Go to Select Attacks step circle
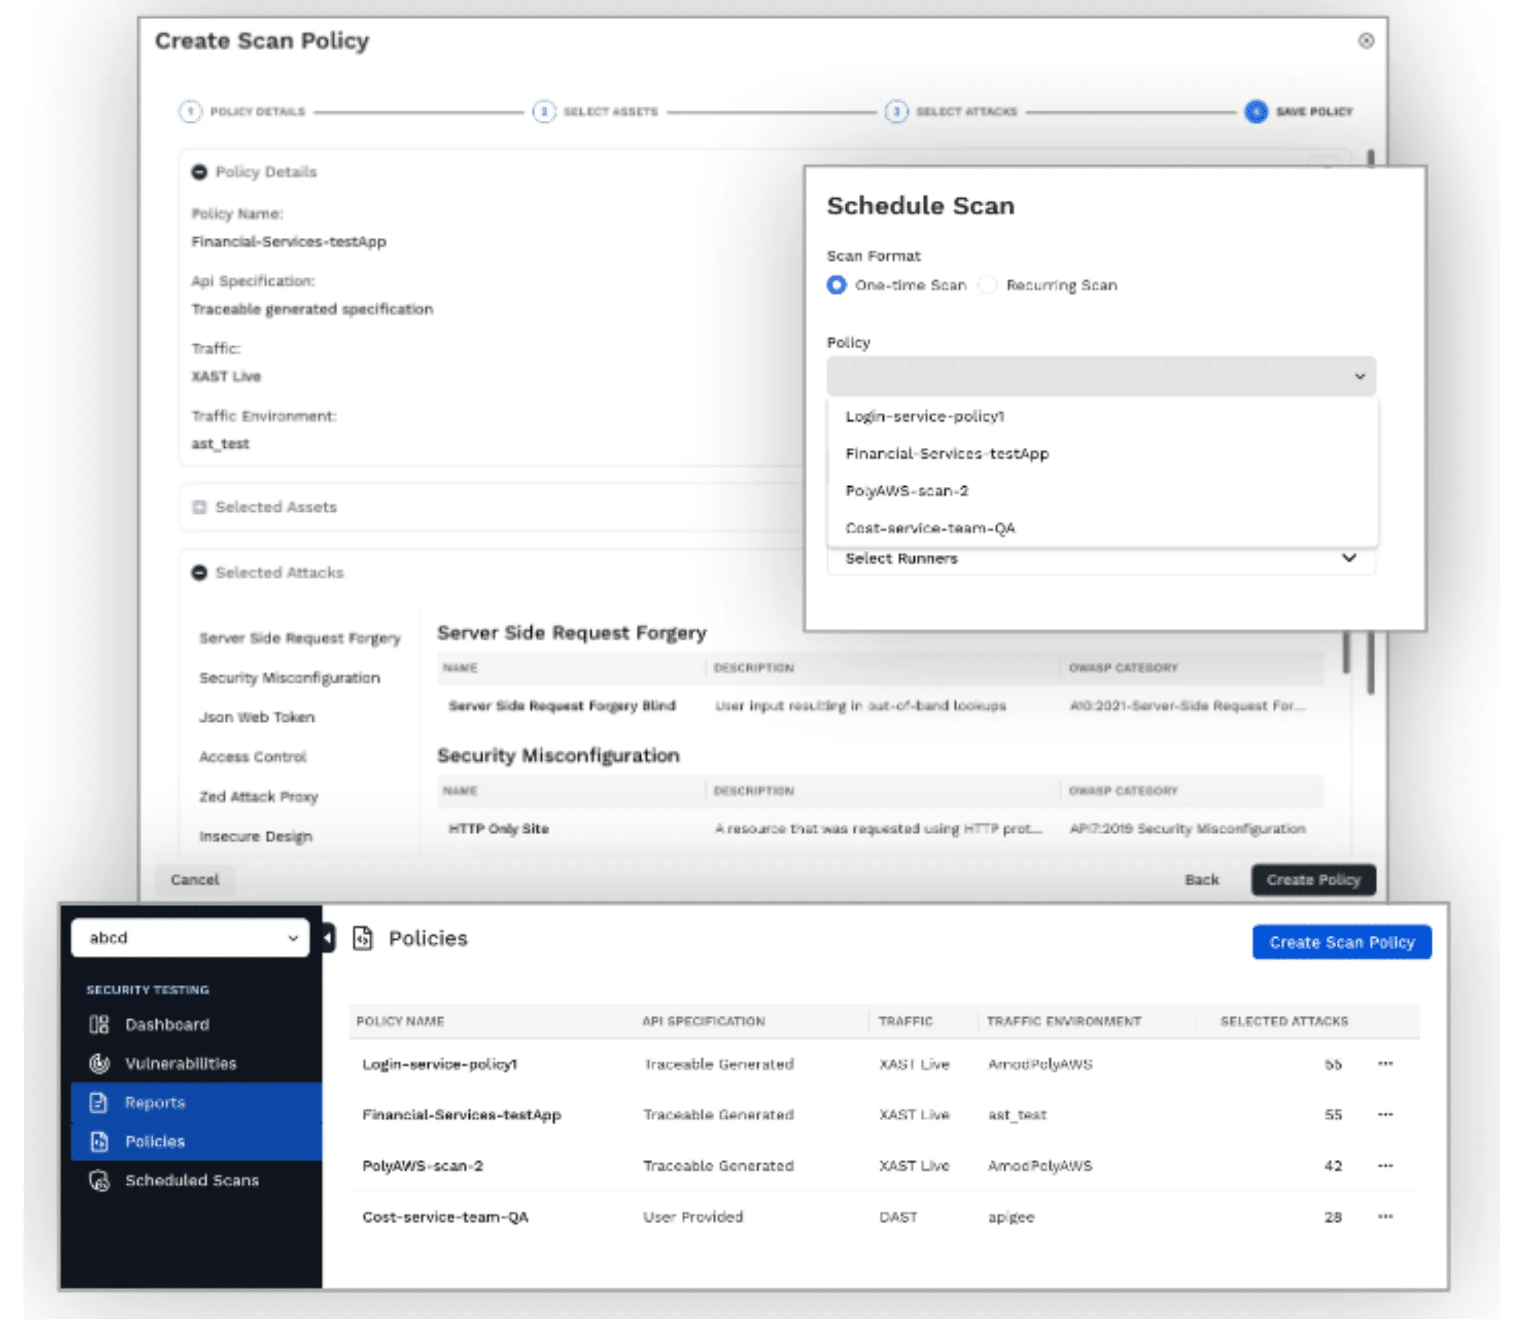The height and width of the screenshot is (1331, 1519). 896,111
